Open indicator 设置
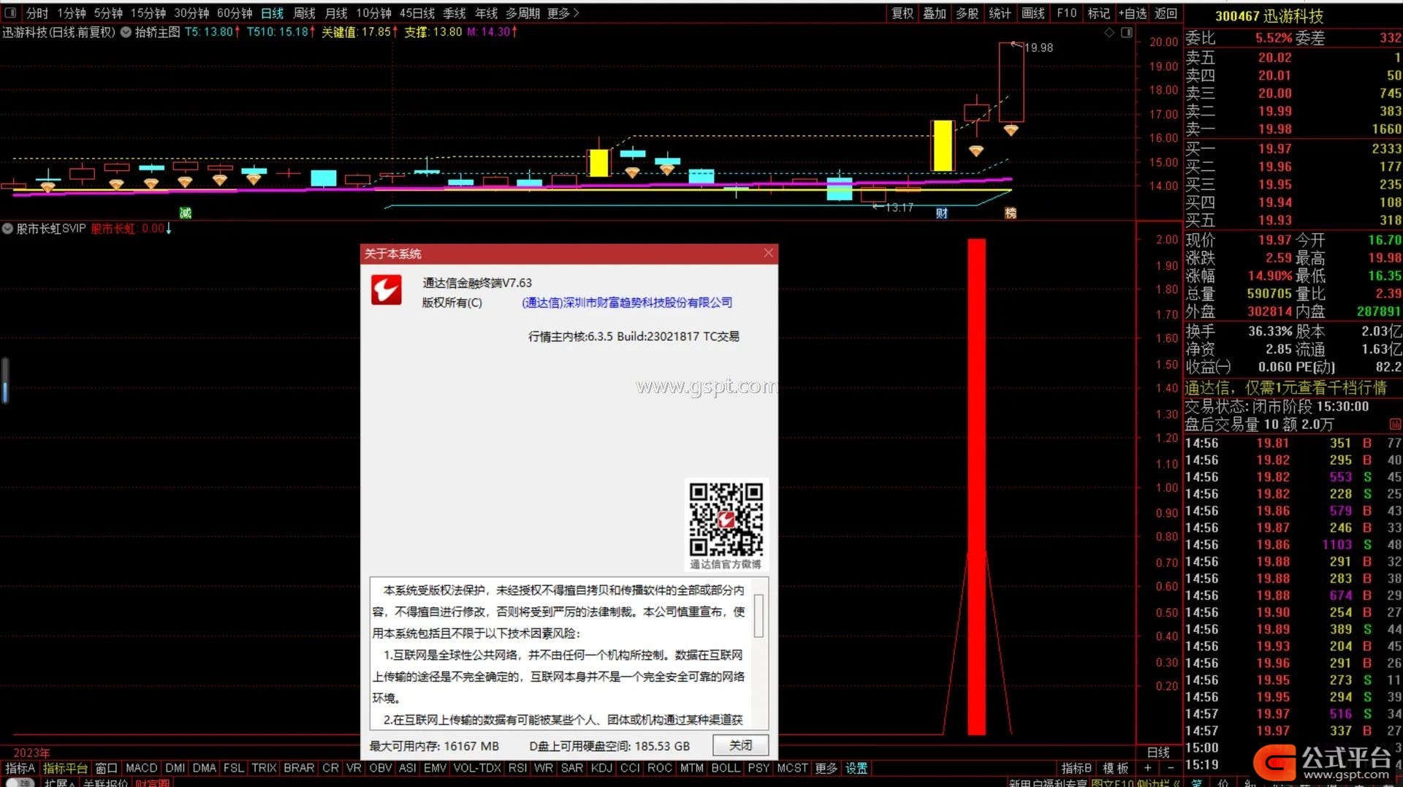Image resolution: width=1403 pixels, height=787 pixels. [856, 768]
